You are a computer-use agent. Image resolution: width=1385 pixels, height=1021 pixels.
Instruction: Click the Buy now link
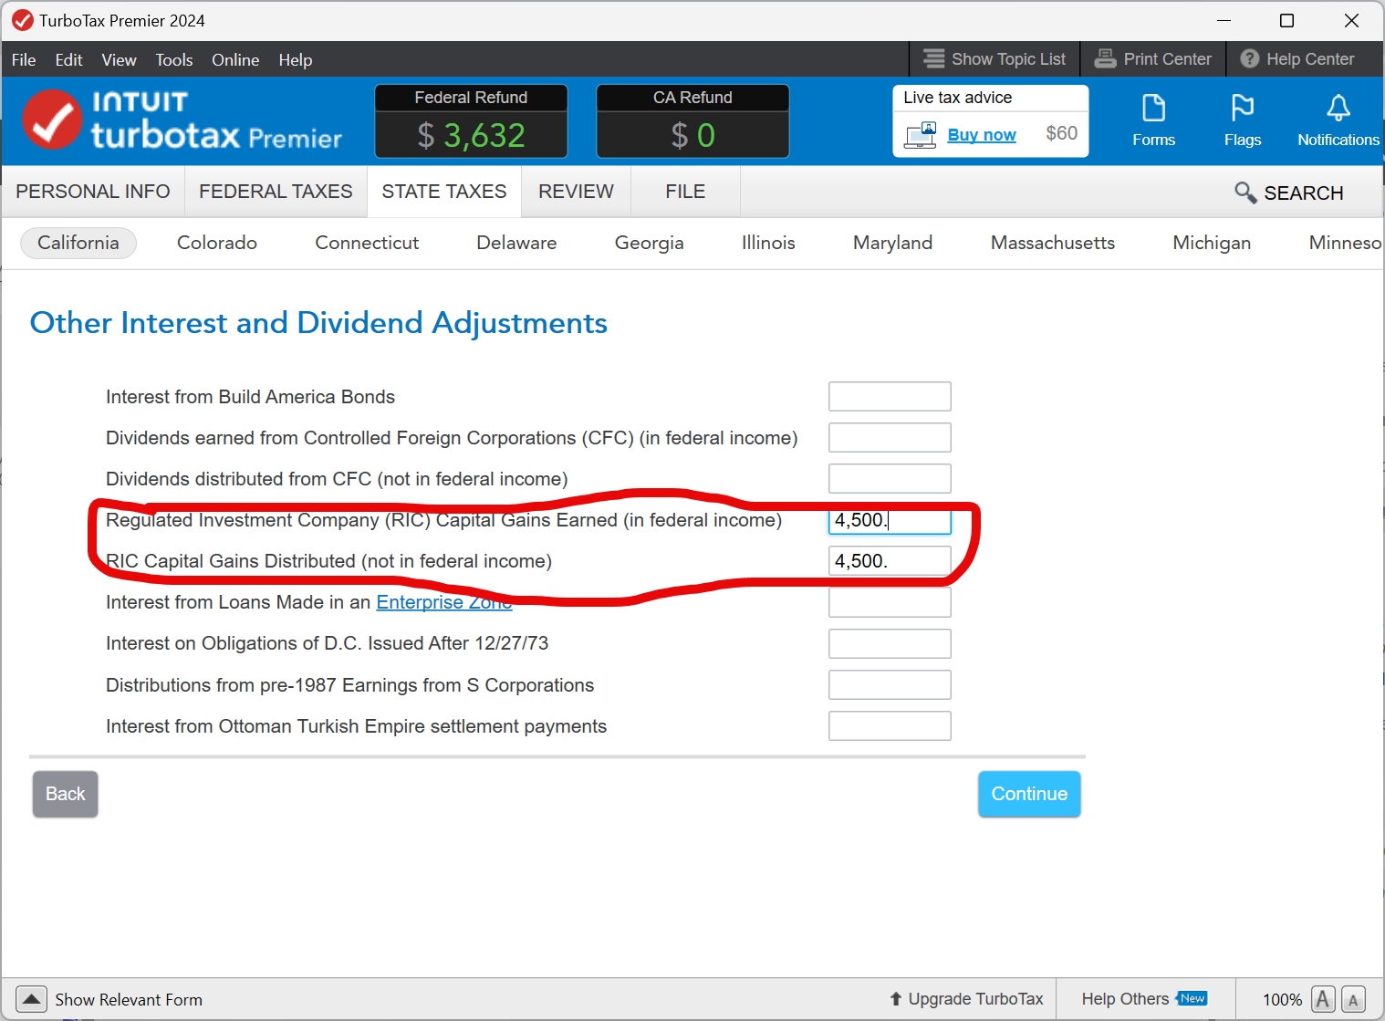pyautogui.click(x=982, y=135)
